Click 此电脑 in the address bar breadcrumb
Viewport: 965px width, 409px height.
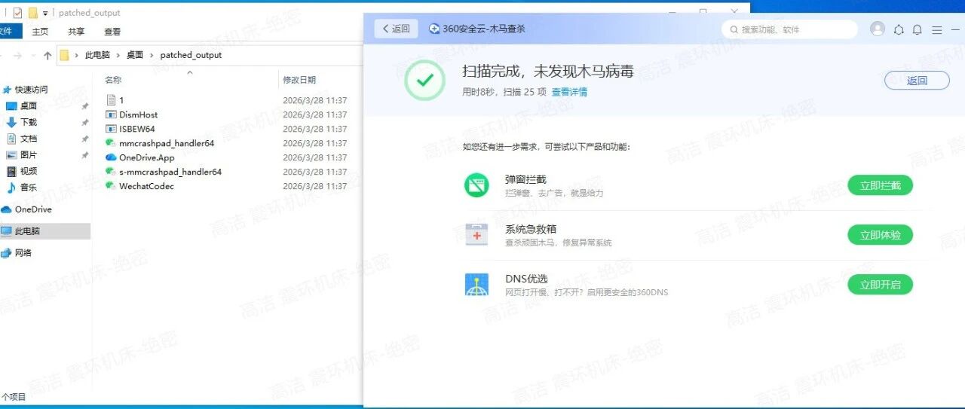click(97, 55)
